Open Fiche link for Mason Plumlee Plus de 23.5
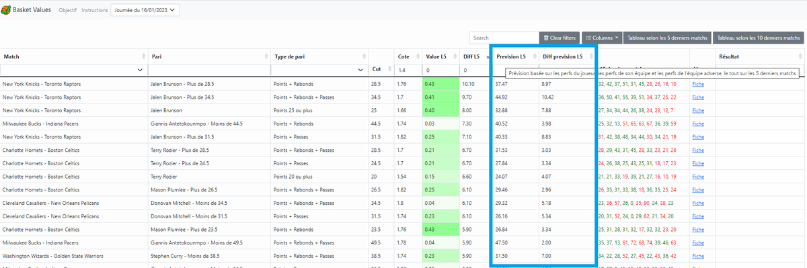 click(x=698, y=229)
